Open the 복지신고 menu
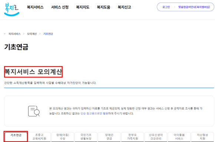Screen dimensions: 215x142 pyautogui.click(x=124, y=7)
